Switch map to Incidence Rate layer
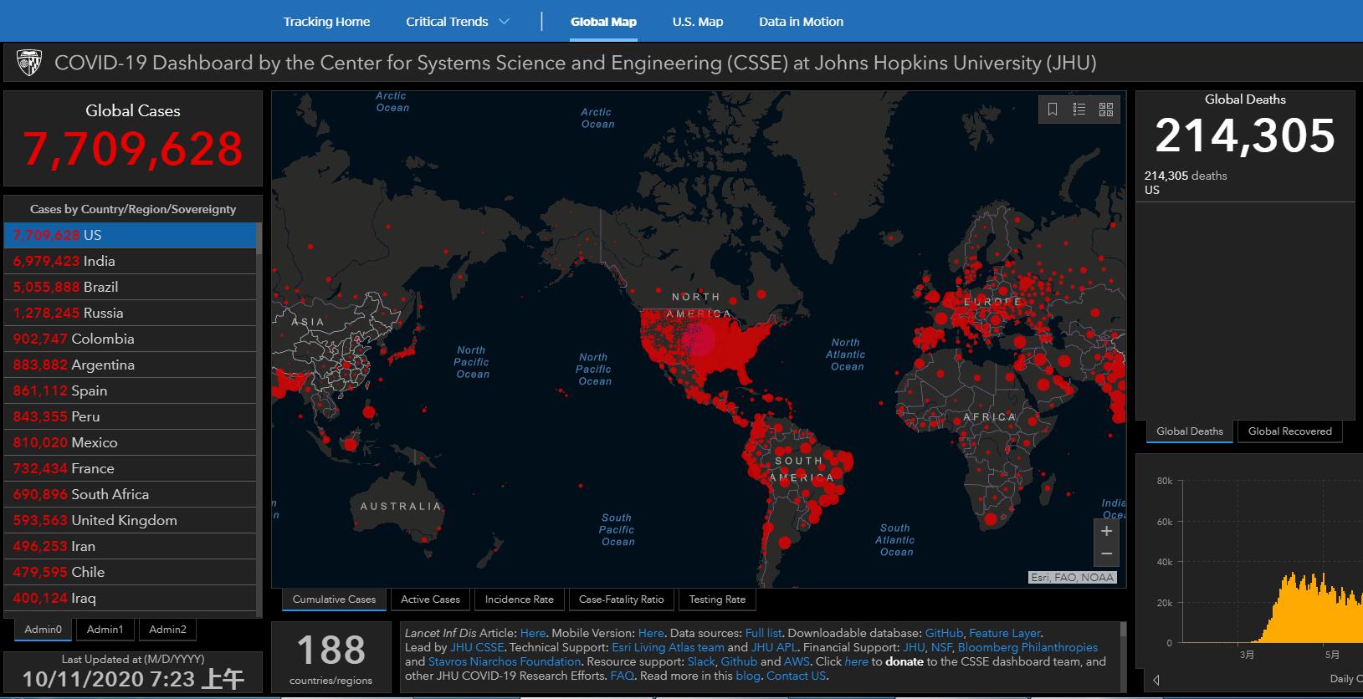 (x=519, y=600)
